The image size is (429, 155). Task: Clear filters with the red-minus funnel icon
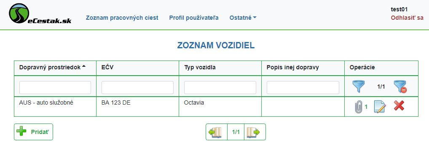pos(400,87)
